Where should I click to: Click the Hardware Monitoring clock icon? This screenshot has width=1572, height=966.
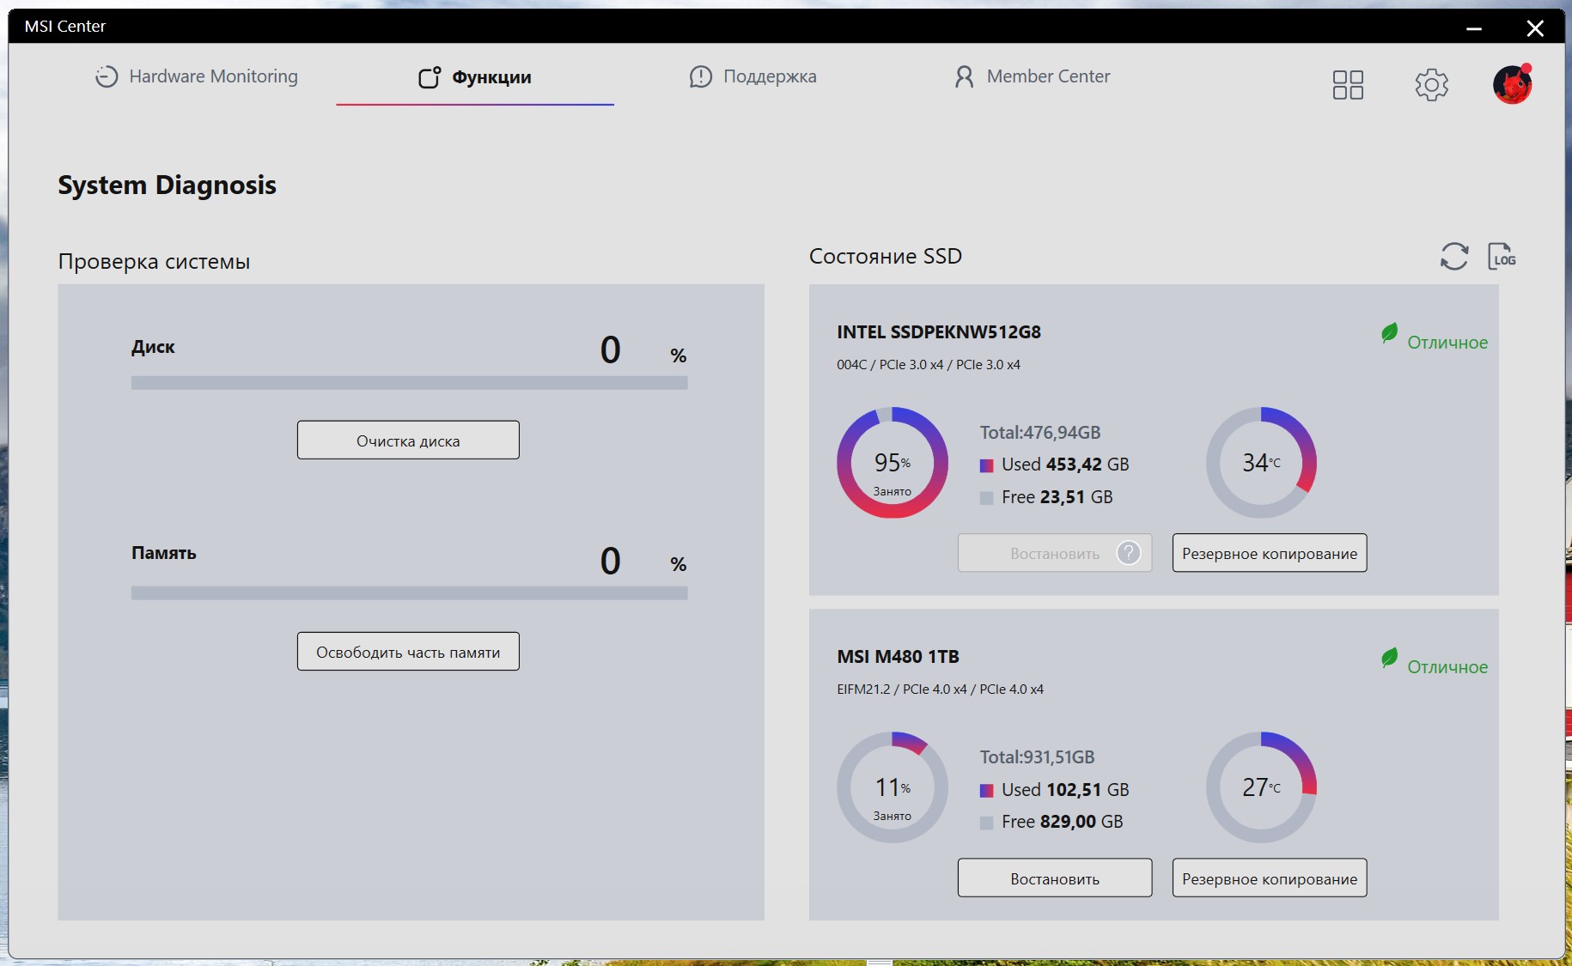click(x=107, y=76)
